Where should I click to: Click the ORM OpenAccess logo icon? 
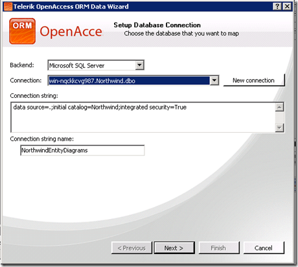click(22, 31)
